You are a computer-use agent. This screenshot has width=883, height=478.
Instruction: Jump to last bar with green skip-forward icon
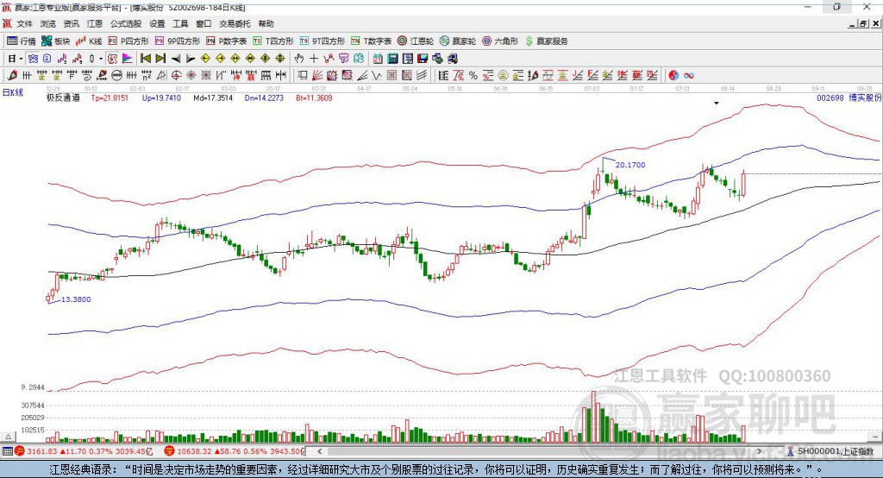pyautogui.click(x=160, y=59)
